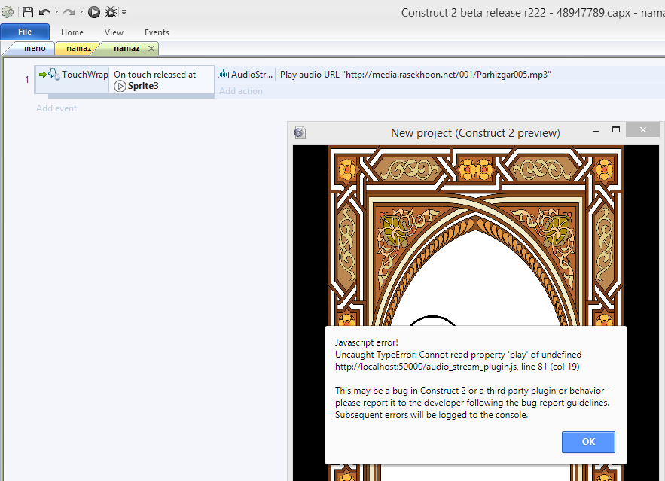Image resolution: width=665 pixels, height=481 pixels.
Task: Click Add action link
Action: coord(241,90)
